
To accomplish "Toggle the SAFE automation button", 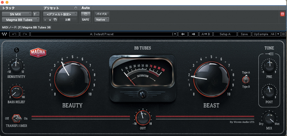I will click(85, 20).
